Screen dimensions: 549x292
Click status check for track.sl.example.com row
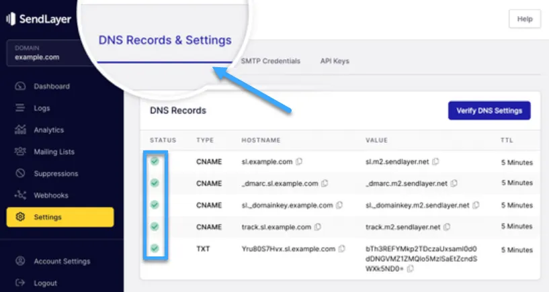tap(155, 227)
